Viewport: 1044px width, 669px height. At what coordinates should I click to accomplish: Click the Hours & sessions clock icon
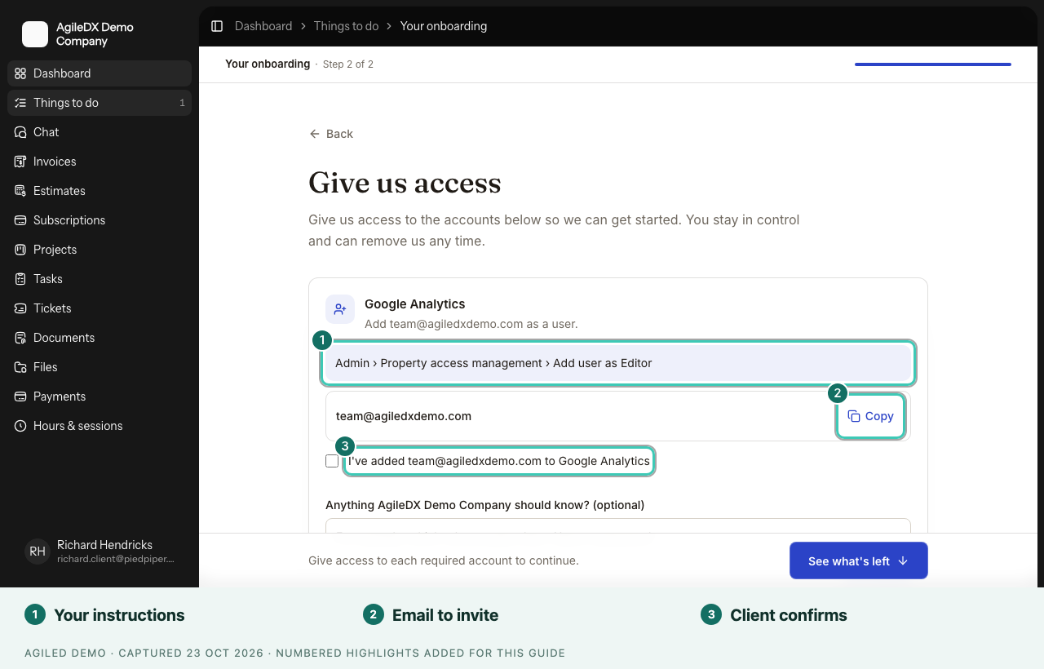coord(20,426)
